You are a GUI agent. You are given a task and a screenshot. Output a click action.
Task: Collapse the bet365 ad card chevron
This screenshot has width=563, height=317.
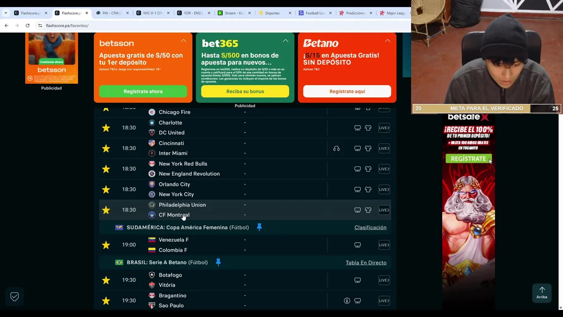coord(285,41)
